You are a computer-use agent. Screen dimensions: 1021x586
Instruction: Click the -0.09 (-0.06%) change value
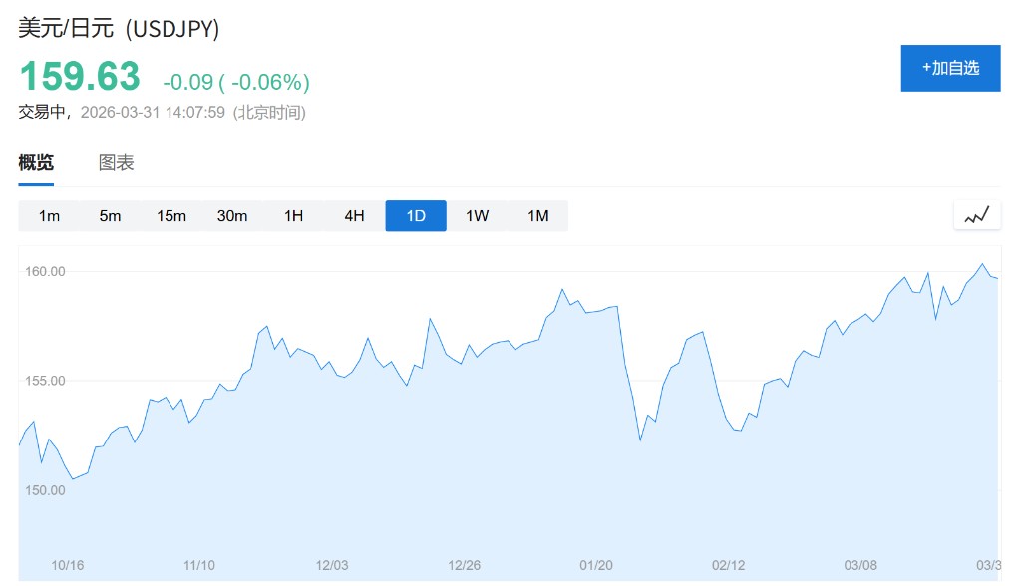[236, 82]
